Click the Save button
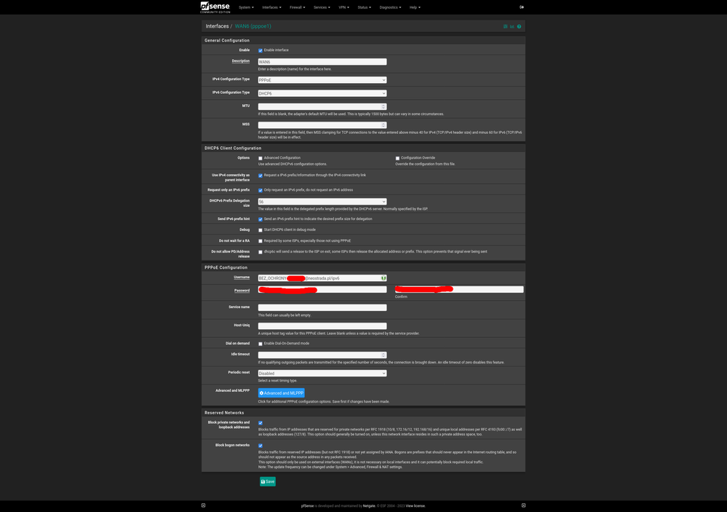 (268, 481)
